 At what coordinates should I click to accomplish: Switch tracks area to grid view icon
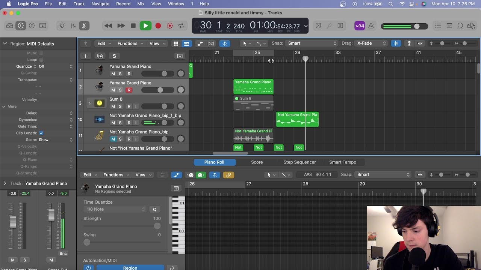[x=175, y=43]
